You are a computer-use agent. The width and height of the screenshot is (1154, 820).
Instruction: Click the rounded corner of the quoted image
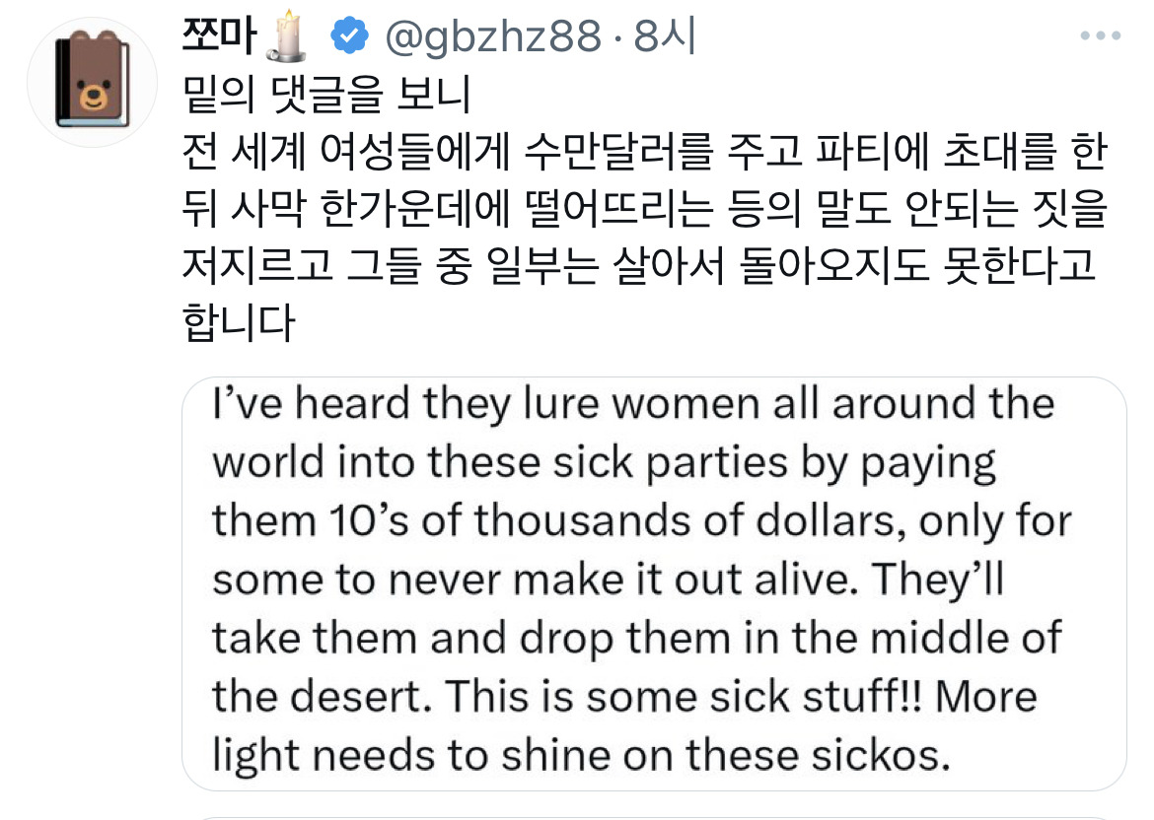click(x=195, y=386)
